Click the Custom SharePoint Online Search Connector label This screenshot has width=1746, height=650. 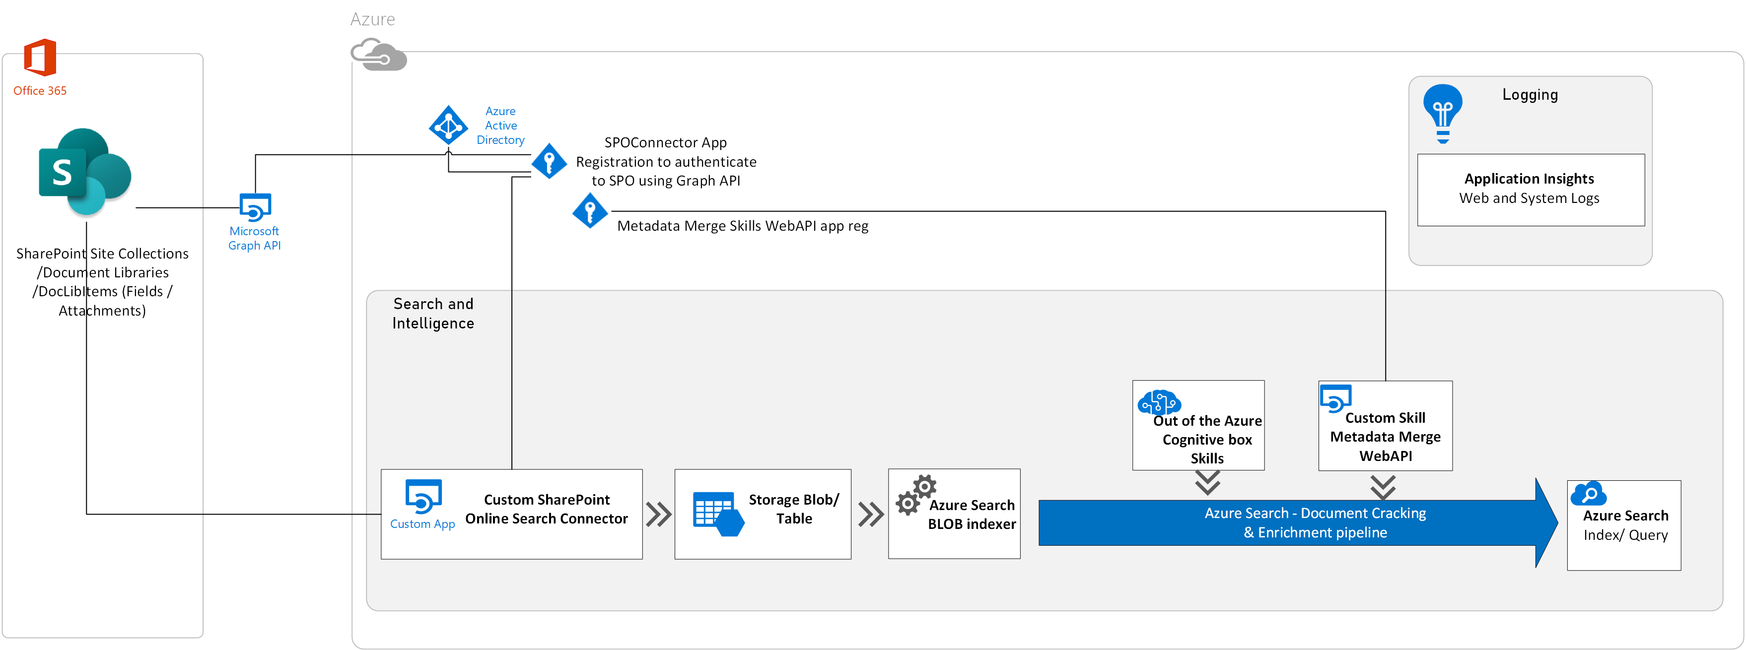546,509
